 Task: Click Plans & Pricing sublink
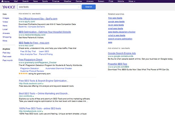(46, 54)
